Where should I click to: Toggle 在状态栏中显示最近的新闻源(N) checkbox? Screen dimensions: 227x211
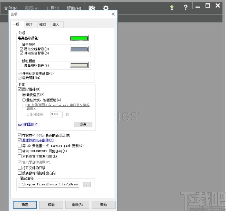pyautogui.click(x=20, y=135)
